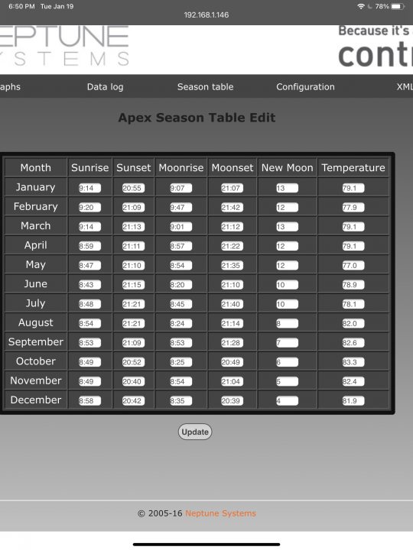Edit March Sunset field
The width and height of the screenshot is (413, 550).
pyautogui.click(x=133, y=227)
